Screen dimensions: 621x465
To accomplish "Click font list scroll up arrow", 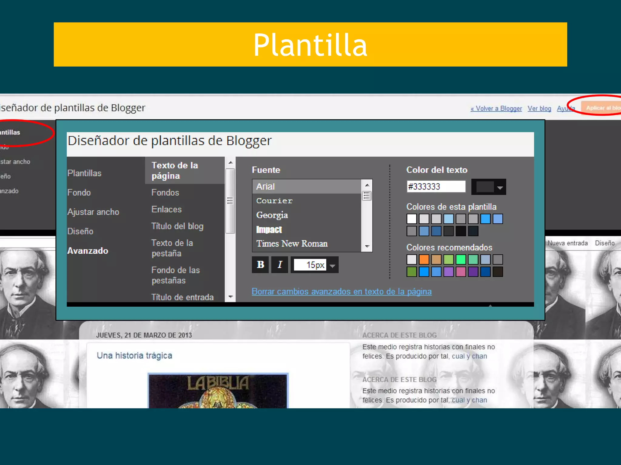I will pos(367,185).
